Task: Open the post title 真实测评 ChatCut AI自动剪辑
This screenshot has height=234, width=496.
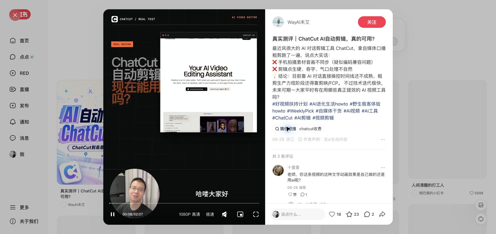Action: click(323, 39)
